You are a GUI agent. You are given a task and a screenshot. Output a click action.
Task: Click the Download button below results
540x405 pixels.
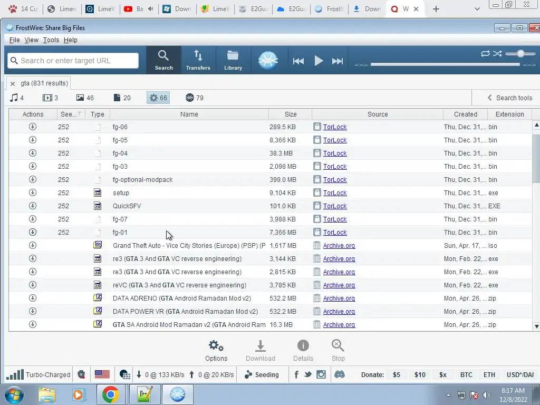point(261,351)
